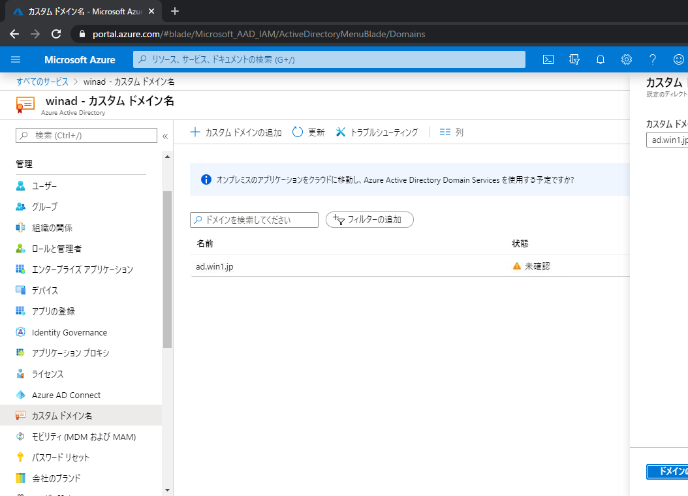Viewport: 688px width, 496px height.
Task: Open エンタープライズ アプリケーション menu item
Action: 81,270
